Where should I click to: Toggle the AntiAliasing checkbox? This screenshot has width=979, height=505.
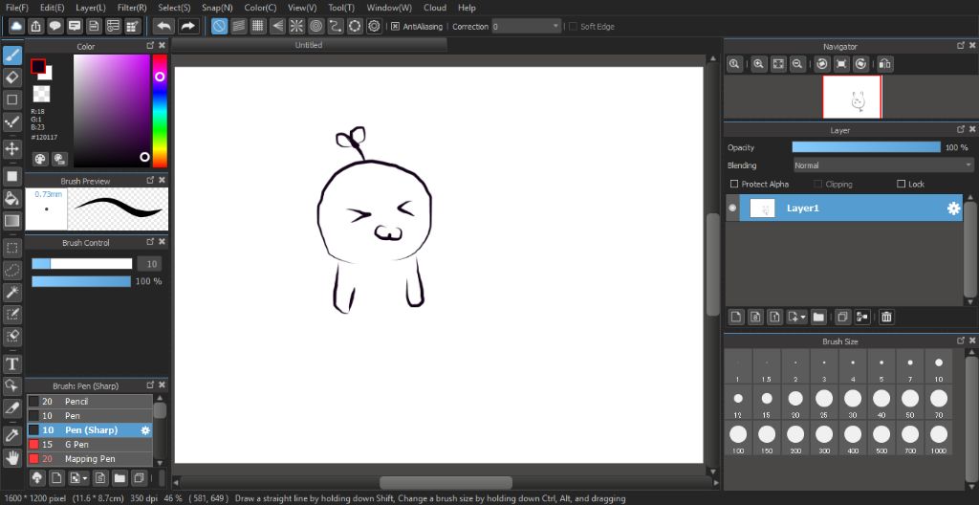396,27
